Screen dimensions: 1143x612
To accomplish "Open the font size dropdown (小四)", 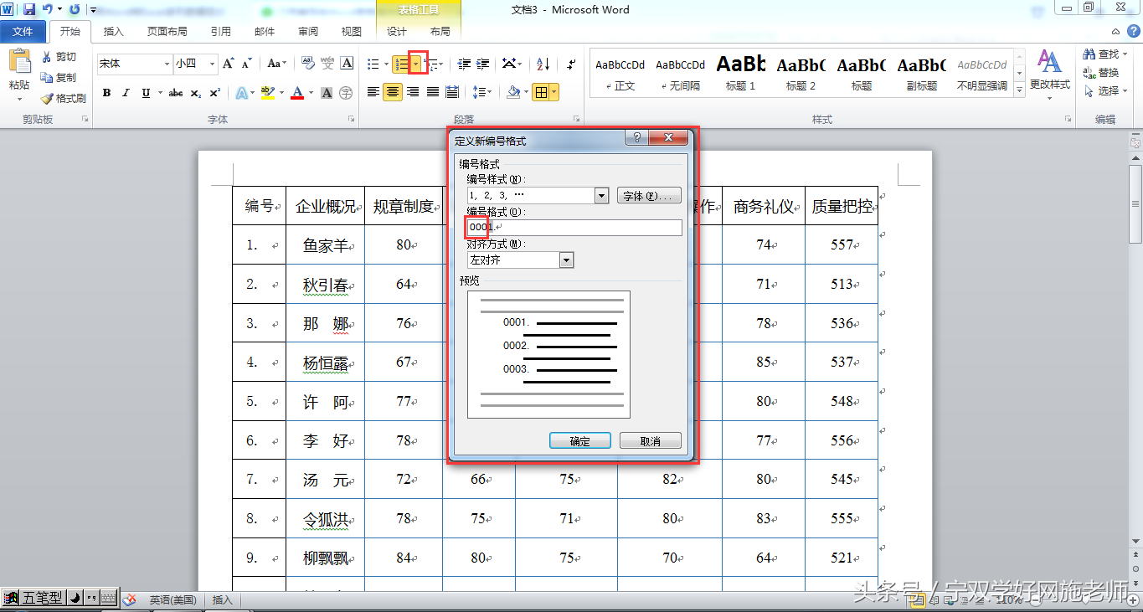I will [x=213, y=64].
